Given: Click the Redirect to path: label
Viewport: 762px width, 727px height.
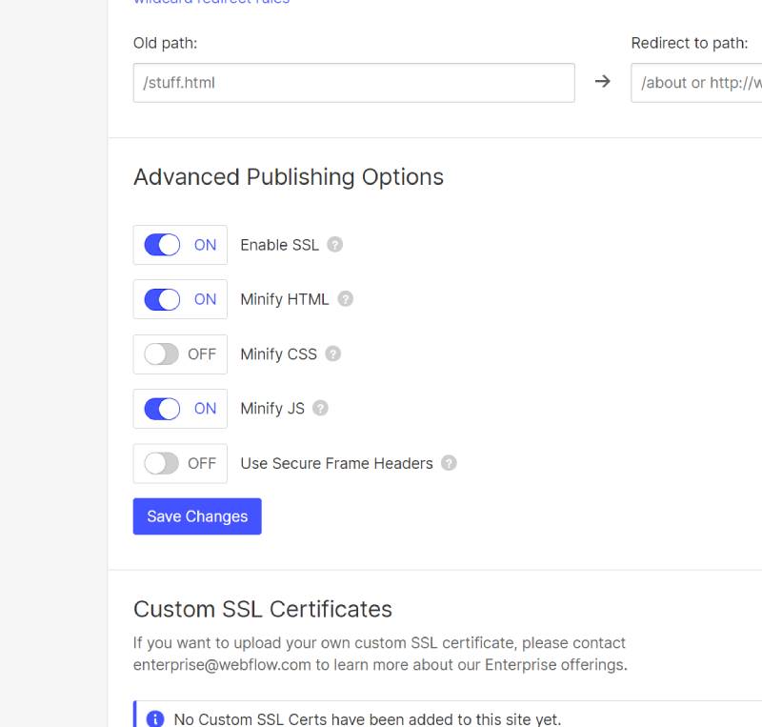Looking at the screenshot, I should pyautogui.click(x=690, y=43).
